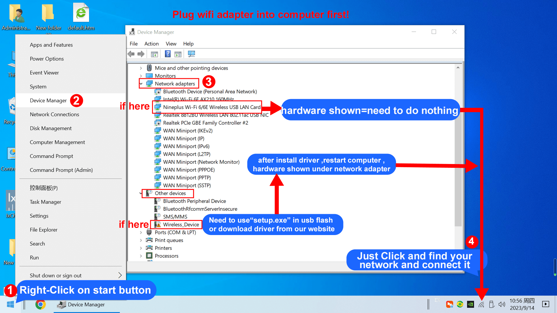Click the Monitors category icon
The width and height of the screenshot is (557, 313).
pos(149,76)
